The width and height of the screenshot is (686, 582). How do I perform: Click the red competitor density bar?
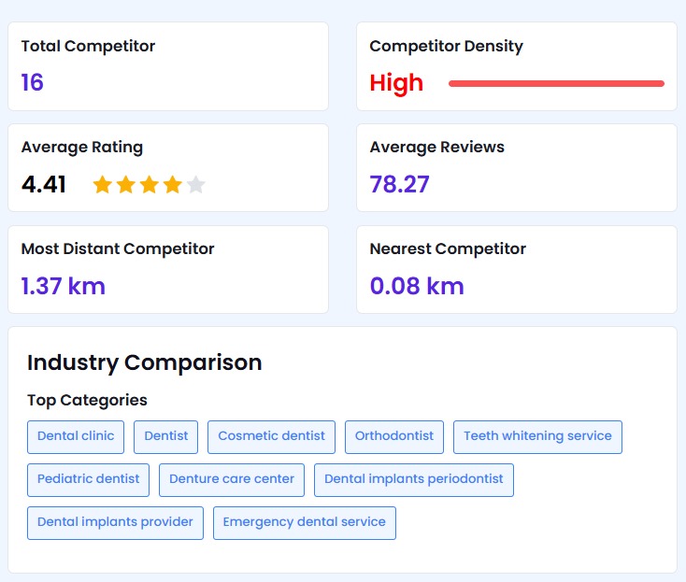coord(556,84)
